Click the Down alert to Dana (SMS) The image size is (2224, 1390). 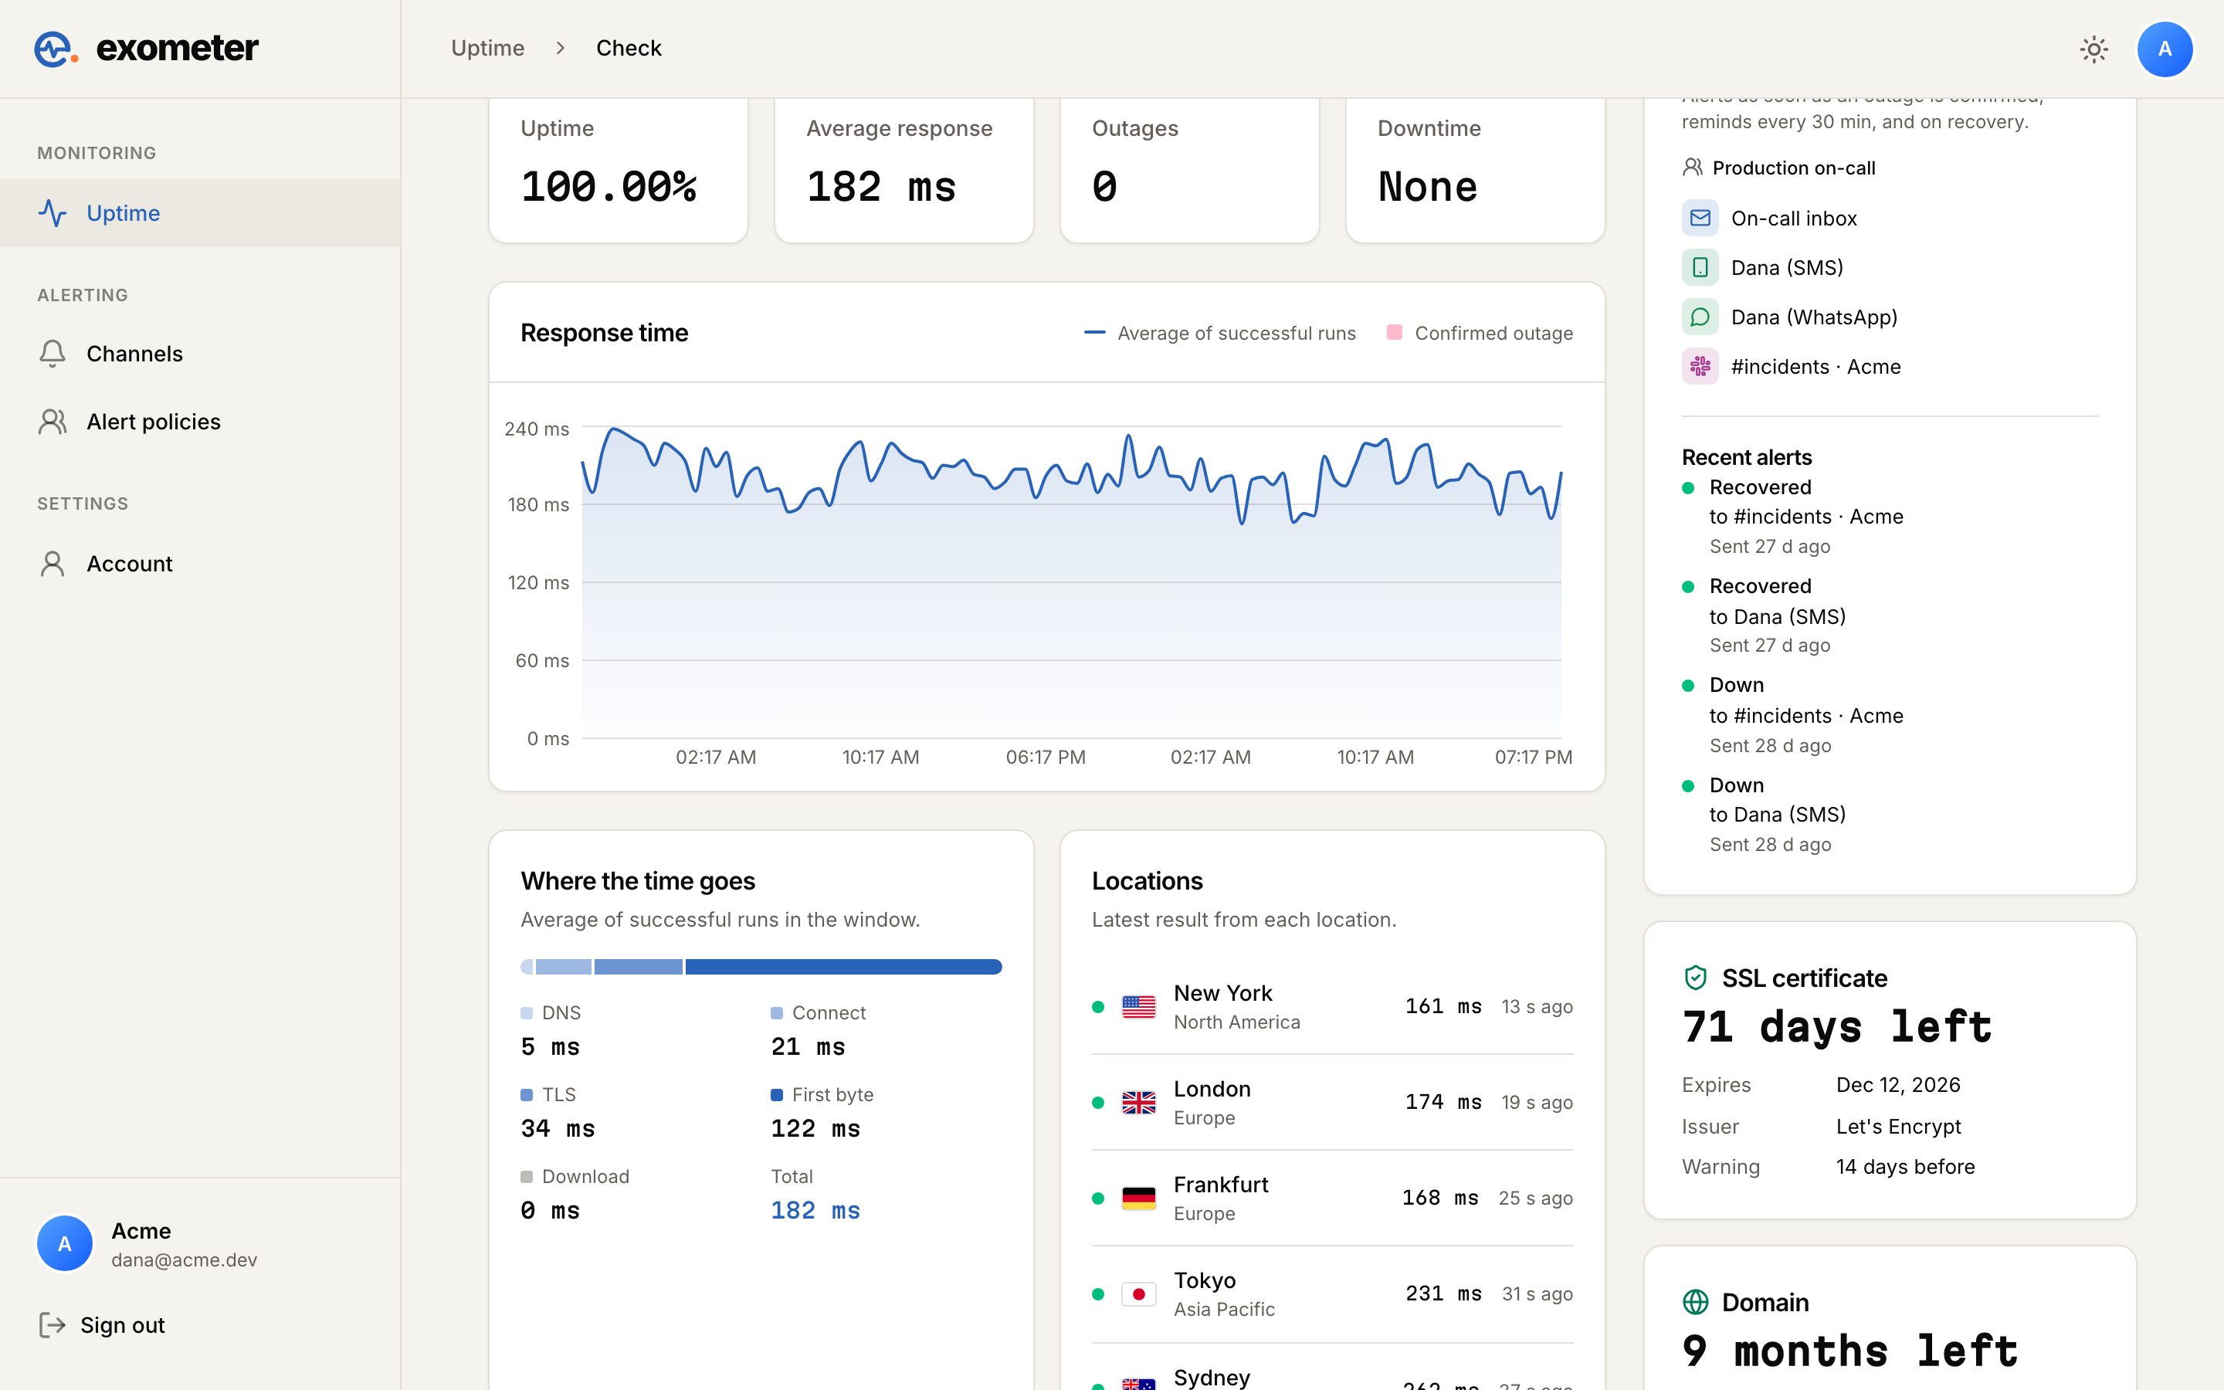coord(1765,815)
